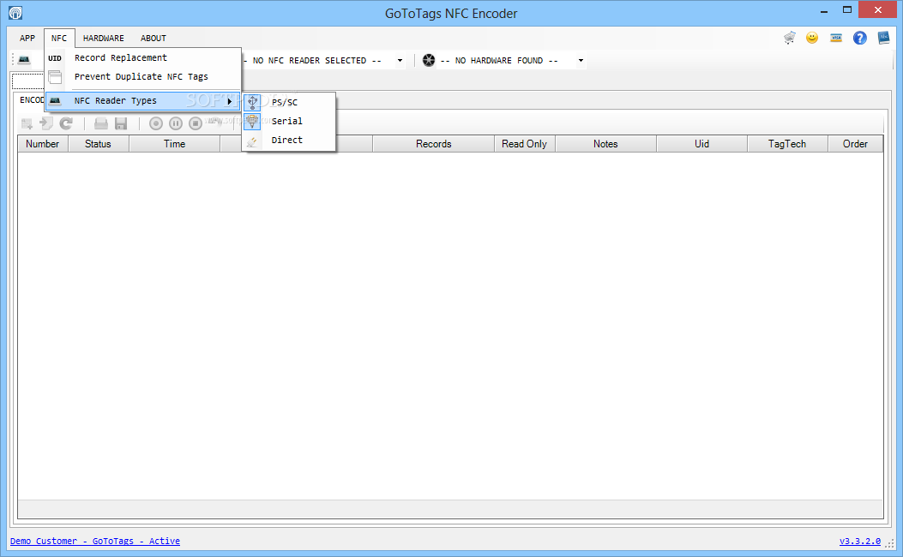Click the save floppy disk icon
Screen dimensions: 903x557
click(121, 123)
